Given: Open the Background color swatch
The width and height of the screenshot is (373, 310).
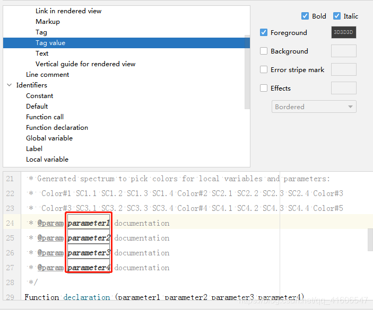Looking at the screenshot, I should (343, 51).
